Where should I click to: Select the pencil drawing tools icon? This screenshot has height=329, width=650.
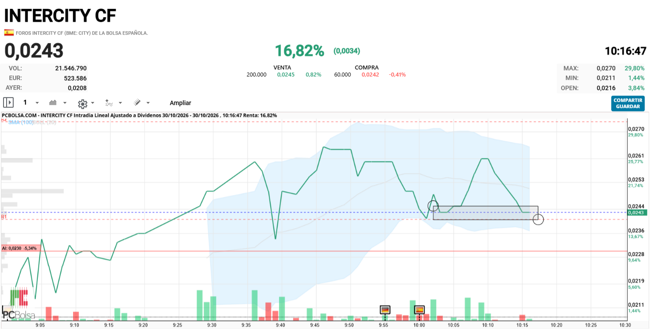coord(137,103)
